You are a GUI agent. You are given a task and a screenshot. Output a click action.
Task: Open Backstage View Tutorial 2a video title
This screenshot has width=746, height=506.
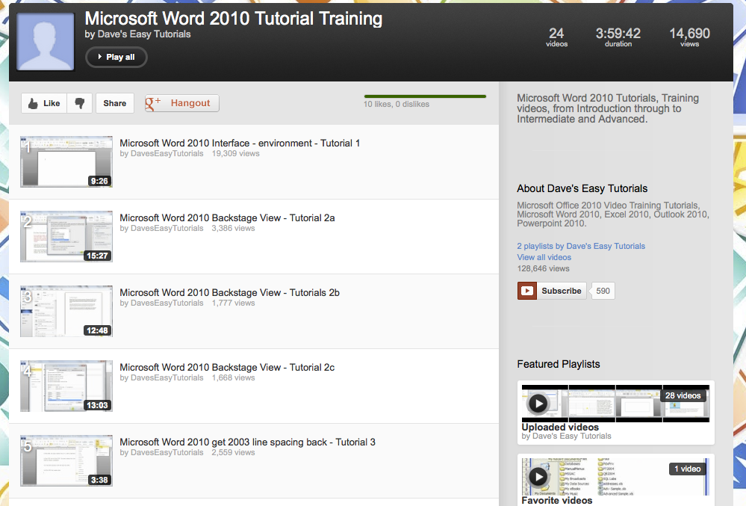[227, 218]
